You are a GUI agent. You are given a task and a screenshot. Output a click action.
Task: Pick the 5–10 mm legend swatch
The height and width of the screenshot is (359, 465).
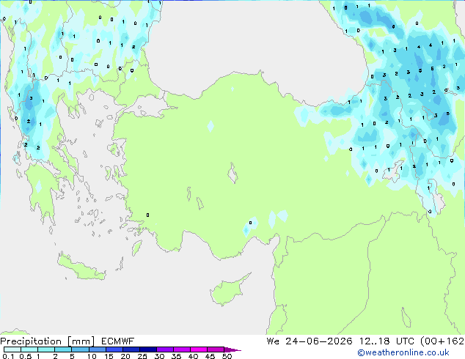point(80,349)
